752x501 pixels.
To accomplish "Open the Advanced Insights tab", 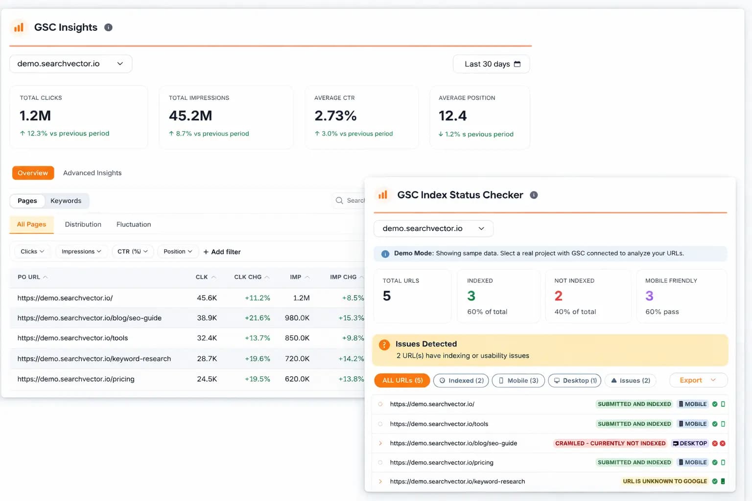I will pos(92,173).
